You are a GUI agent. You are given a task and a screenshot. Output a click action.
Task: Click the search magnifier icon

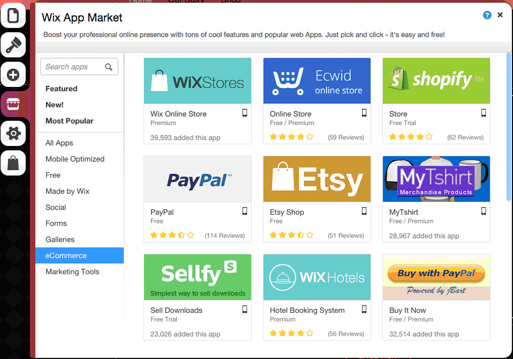pyautogui.click(x=108, y=67)
